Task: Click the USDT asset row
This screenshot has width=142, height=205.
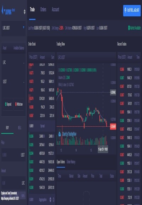Action: [x=13, y=82]
